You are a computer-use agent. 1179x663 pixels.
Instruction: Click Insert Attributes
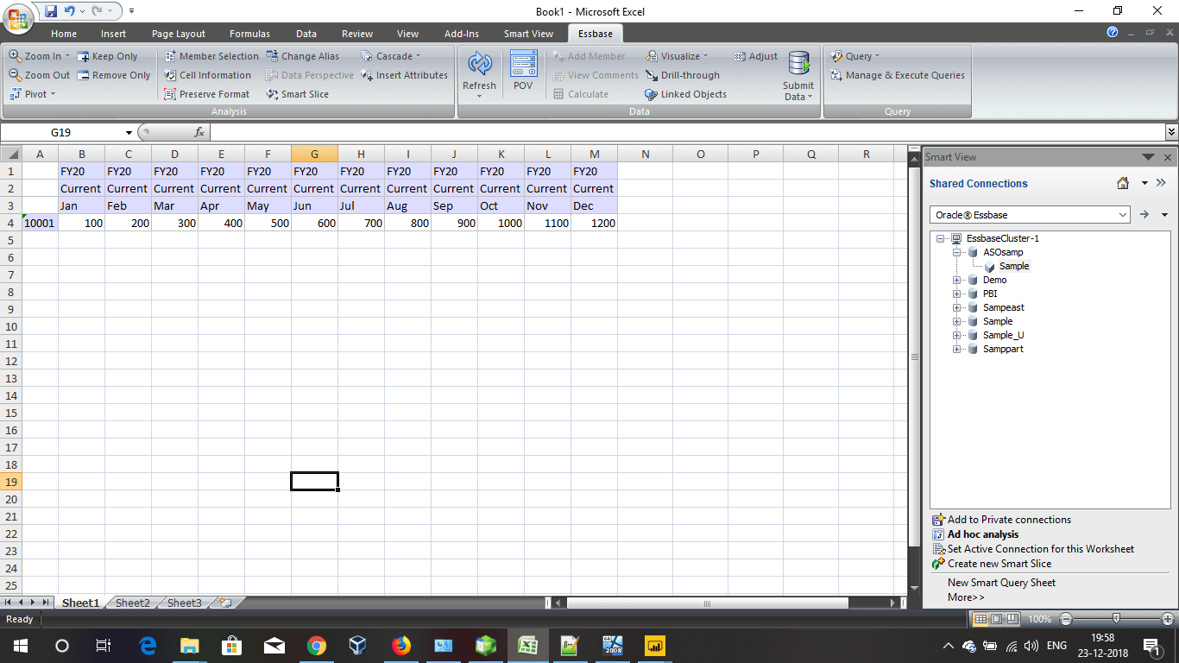click(x=405, y=75)
